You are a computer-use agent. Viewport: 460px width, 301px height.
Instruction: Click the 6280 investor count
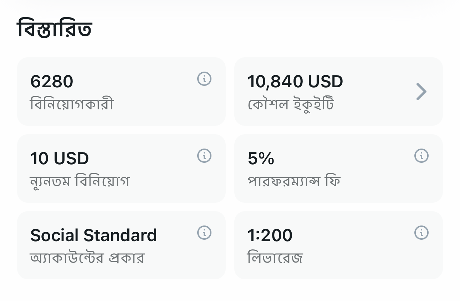point(52,82)
